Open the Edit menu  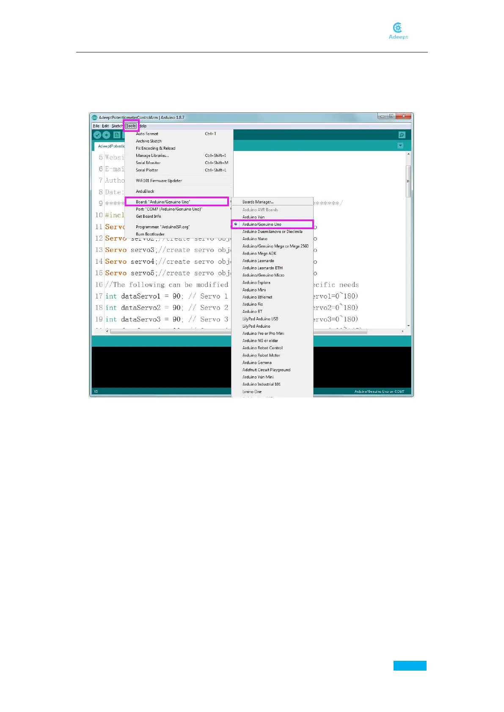(105, 126)
